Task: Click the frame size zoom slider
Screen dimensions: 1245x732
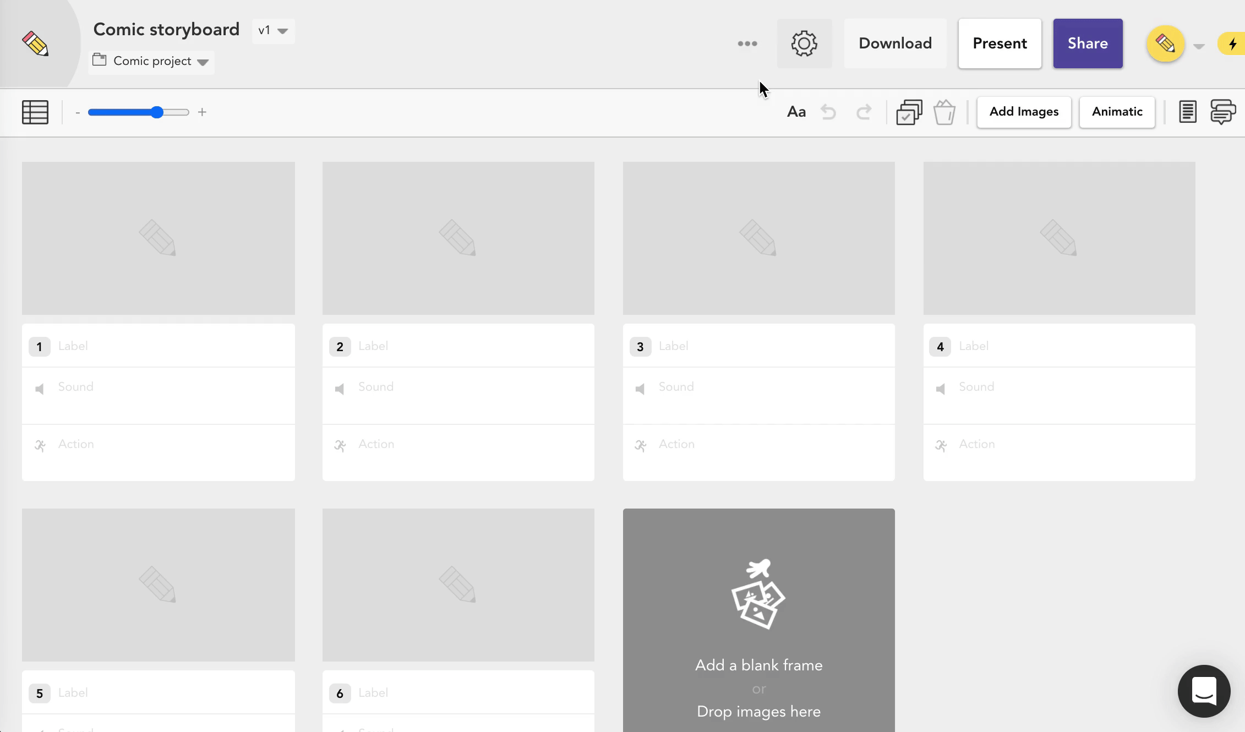Action: [x=138, y=112]
